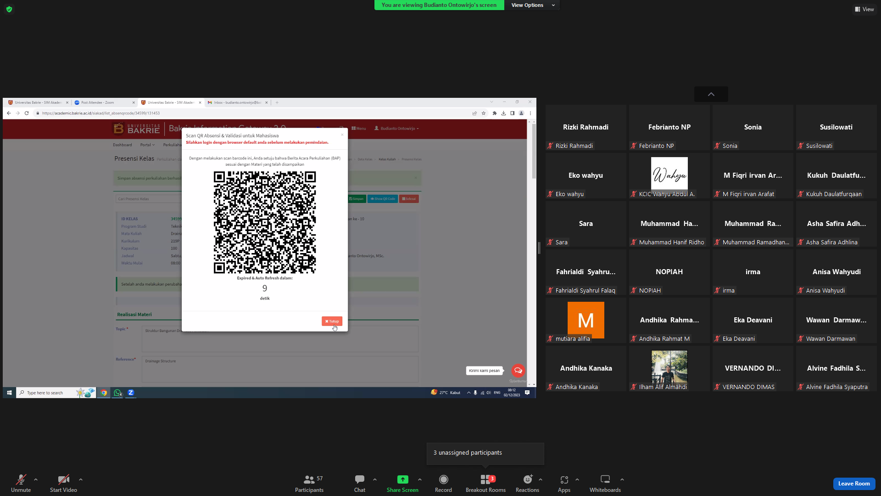Open the red chat bubble widget

[x=518, y=371]
